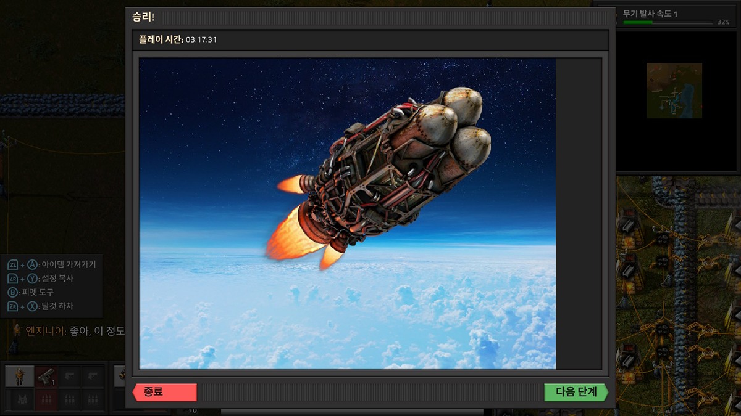Select the pistol weapon slot
Viewport: 741px width, 416px height.
(46, 377)
